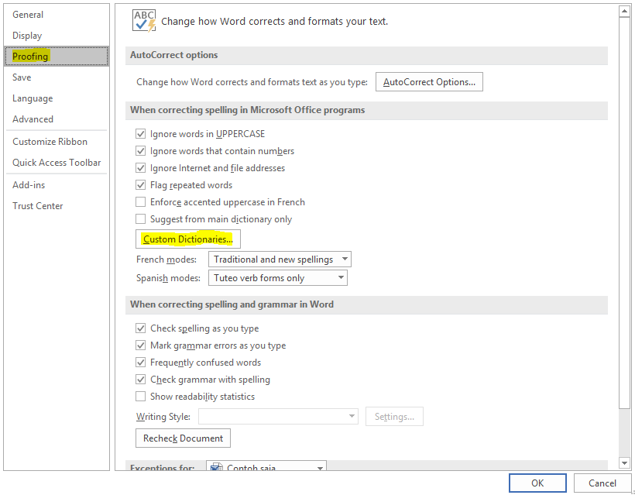Click the scroll up arrow
635x495 pixels.
(624, 12)
